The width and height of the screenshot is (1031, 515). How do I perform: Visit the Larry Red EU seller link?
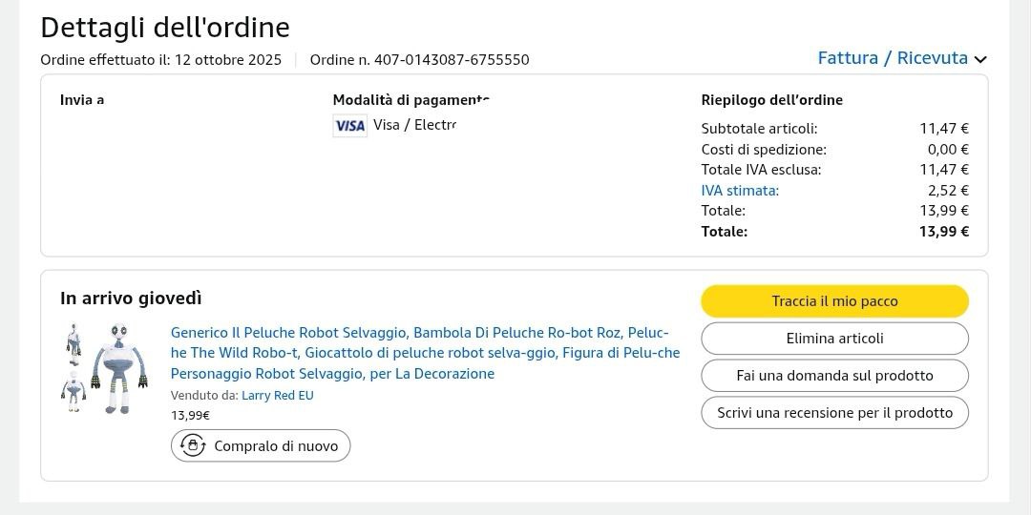(277, 396)
